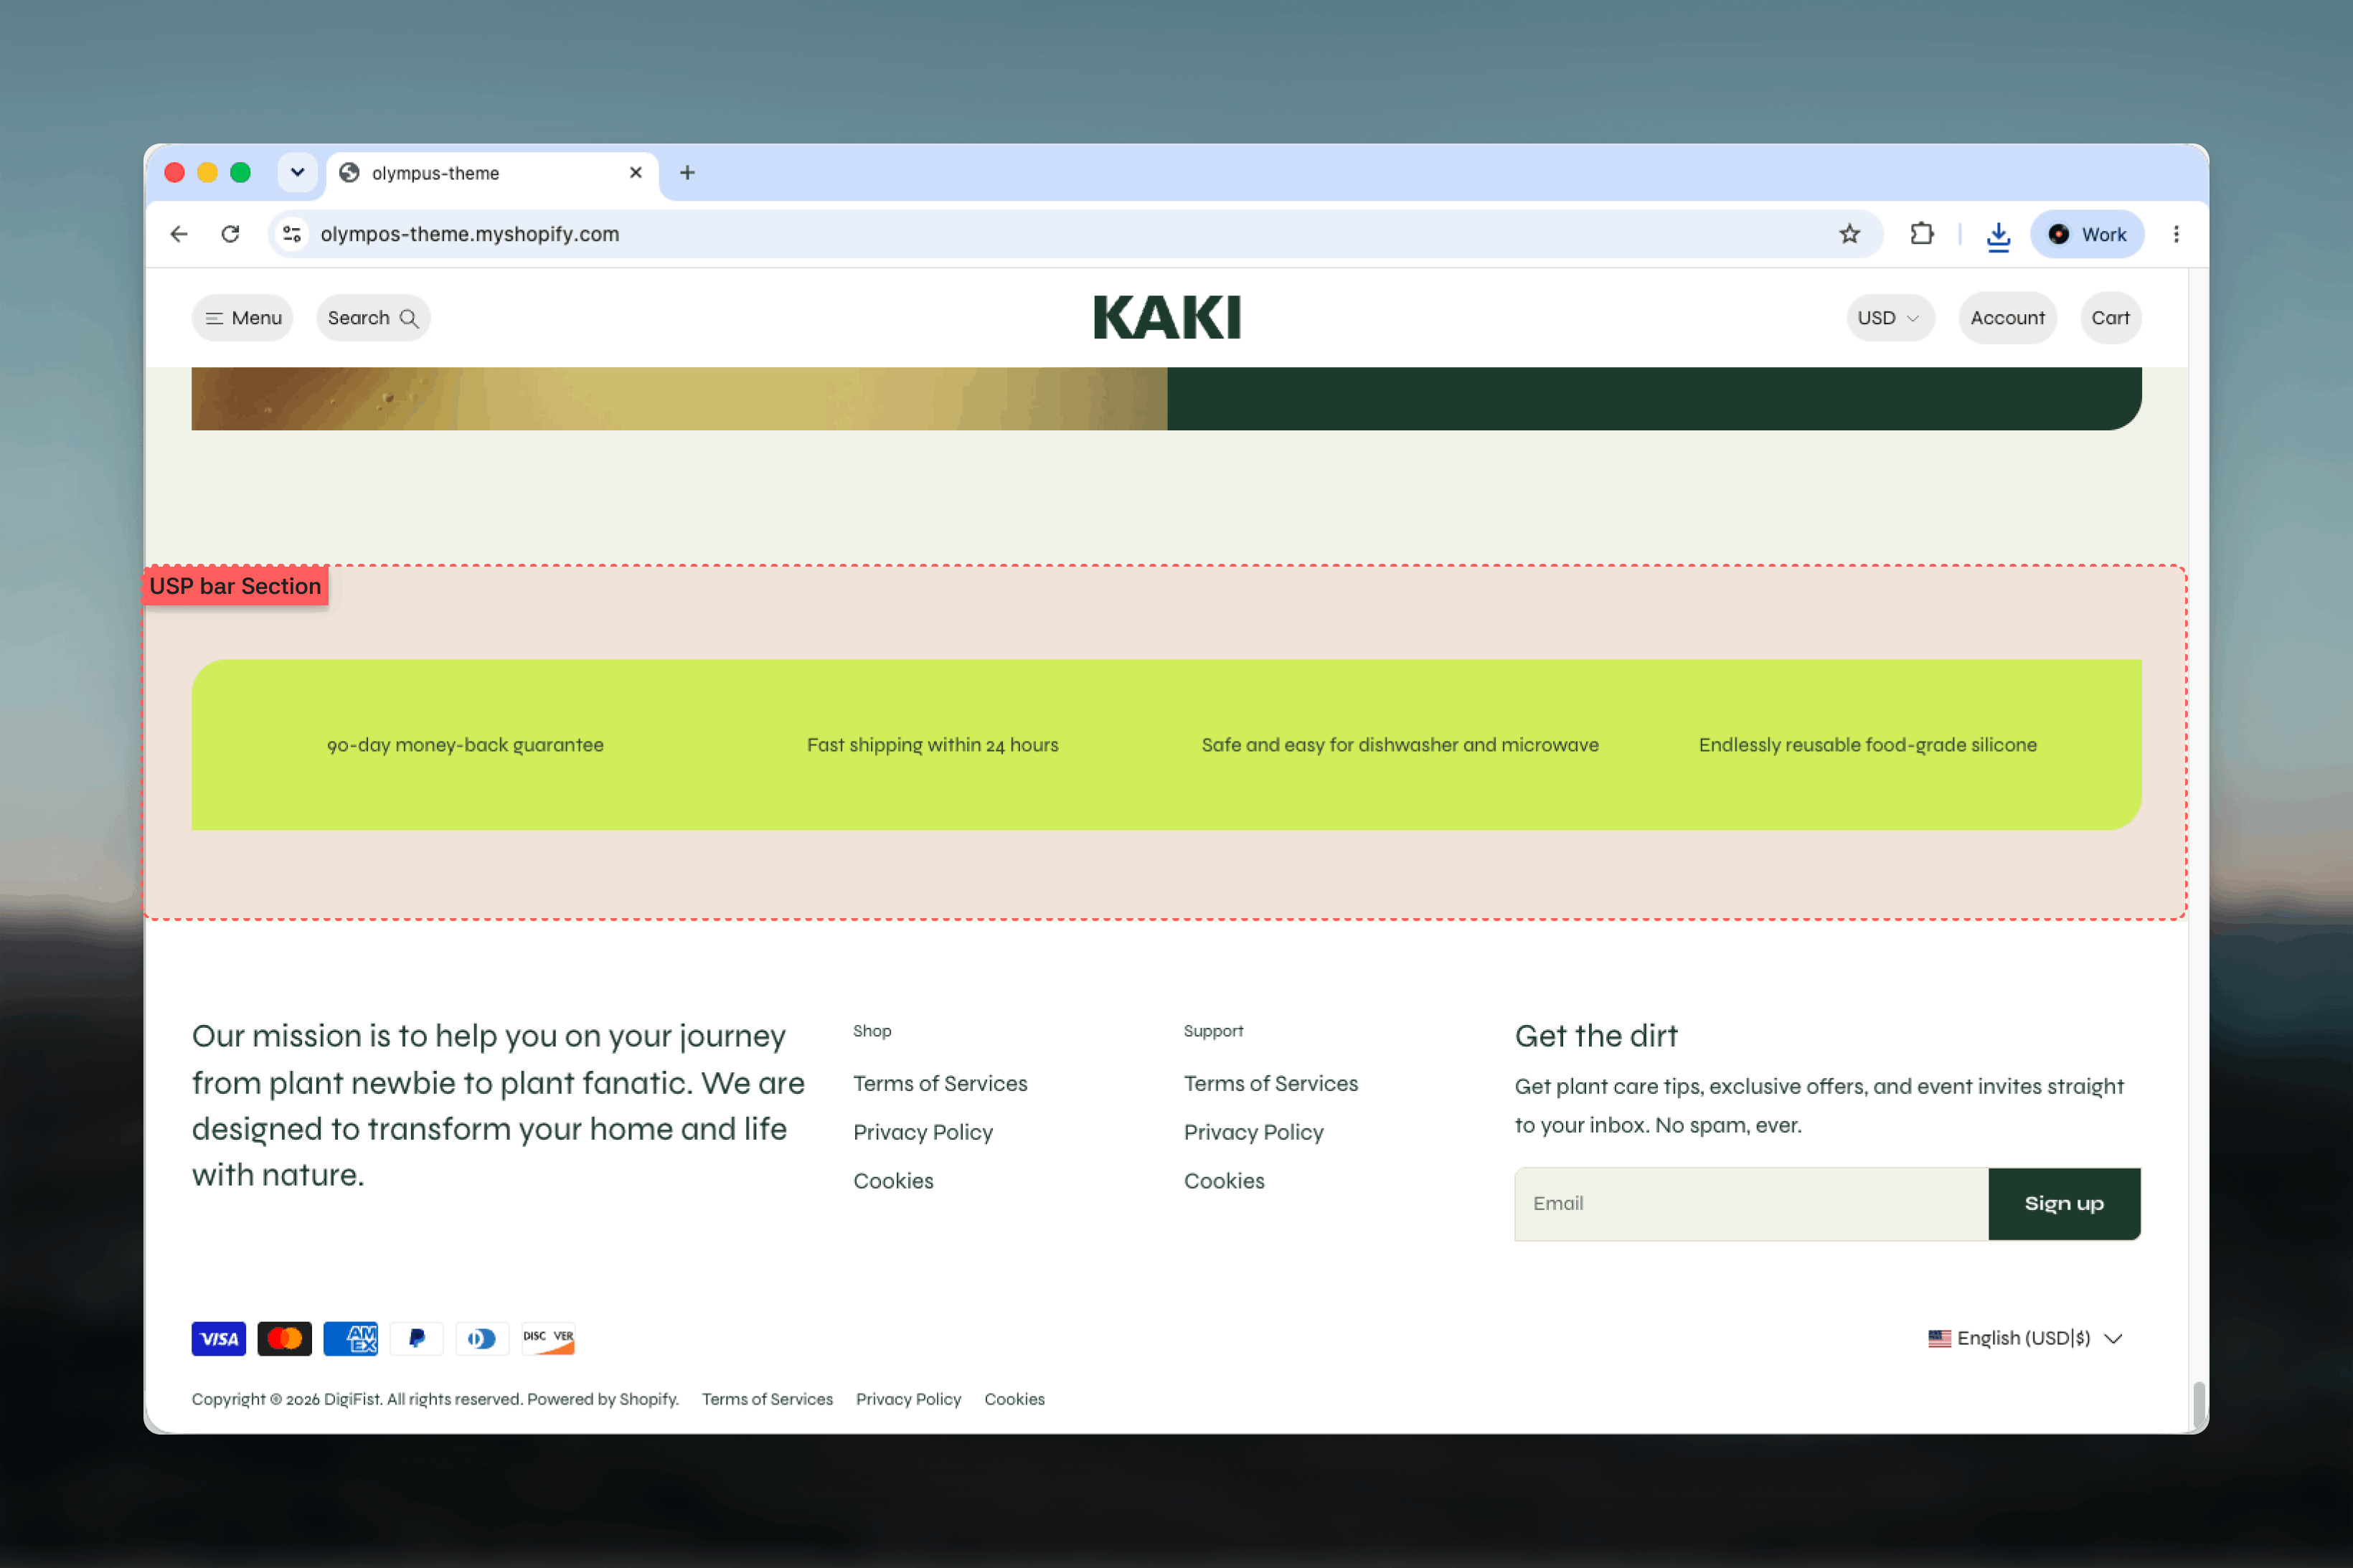This screenshot has width=2353, height=1568.
Task: Open the Work profile button
Action: 2087,234
